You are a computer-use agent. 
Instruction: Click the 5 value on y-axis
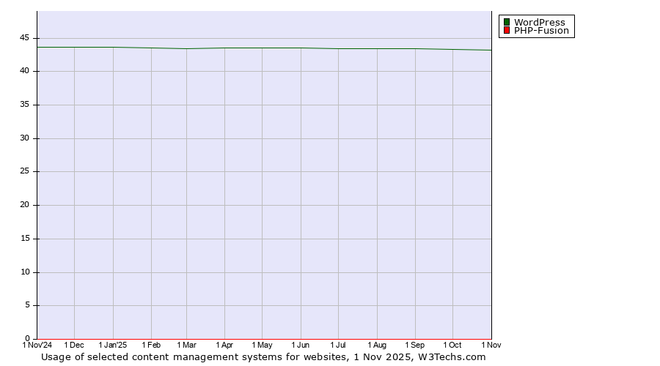27,305
